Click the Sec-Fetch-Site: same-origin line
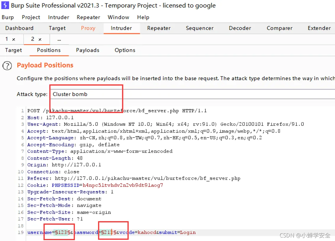 tap(69, 212)
